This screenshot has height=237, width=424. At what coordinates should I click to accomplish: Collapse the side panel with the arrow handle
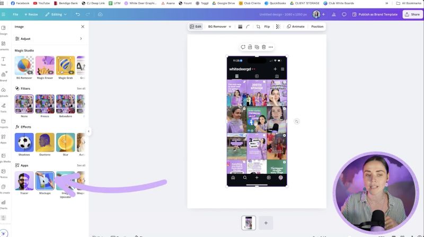(x=89, y=131)
